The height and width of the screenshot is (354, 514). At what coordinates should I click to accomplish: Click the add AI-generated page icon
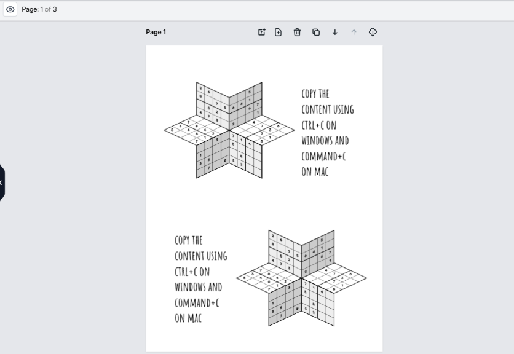point(261,32)
